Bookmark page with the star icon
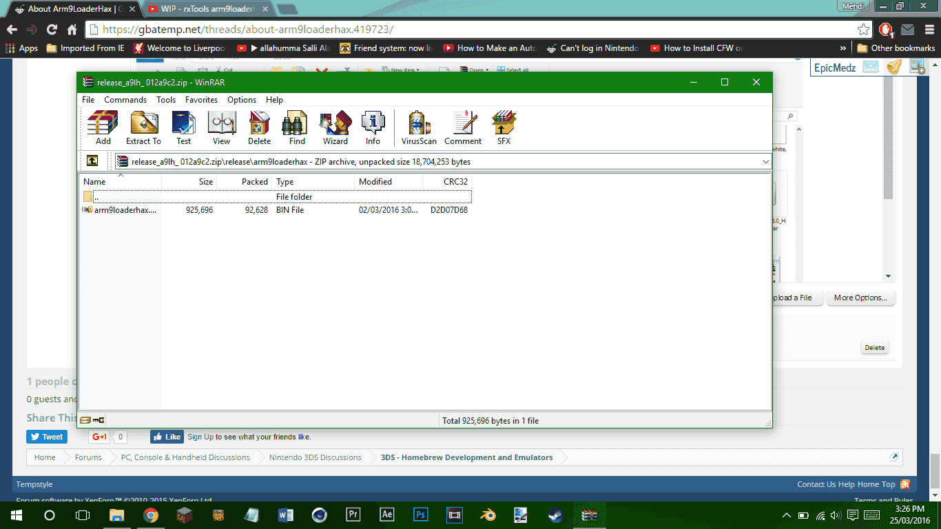 pos(863,30)
